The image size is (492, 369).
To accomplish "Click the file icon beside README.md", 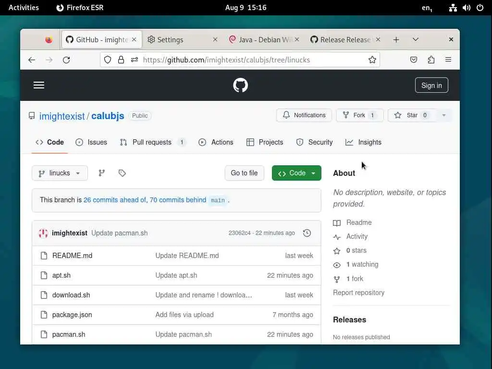I will tap(44, 256).
